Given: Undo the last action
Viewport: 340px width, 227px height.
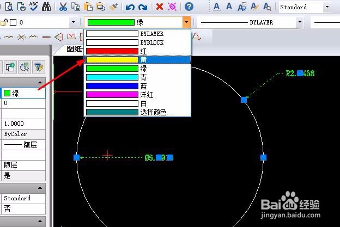Looking at the screenshot, I should pos(130,7).
